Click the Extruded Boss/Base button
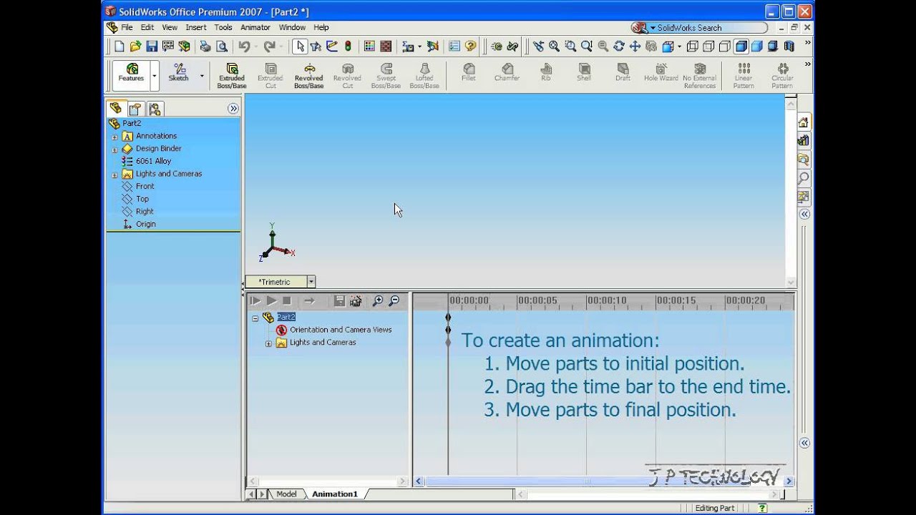This screenshot has height=515, width=916. click(232, 75)
